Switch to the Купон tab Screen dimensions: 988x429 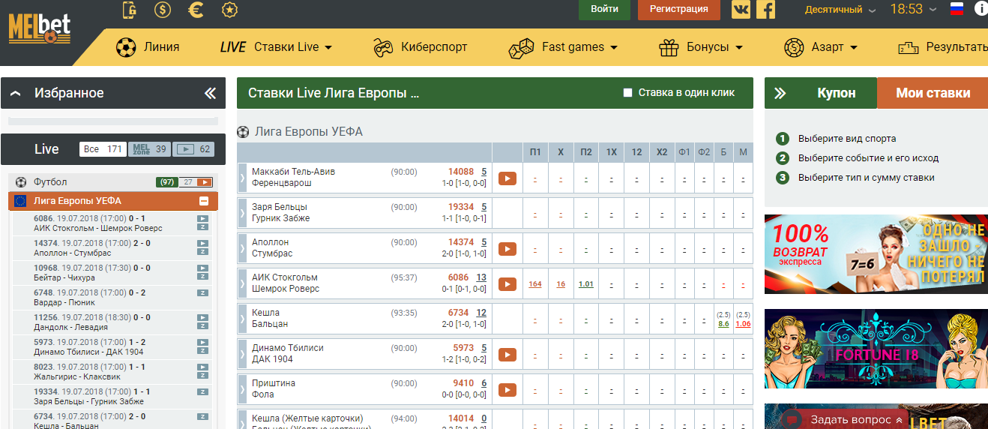click(x=821, y=93)
